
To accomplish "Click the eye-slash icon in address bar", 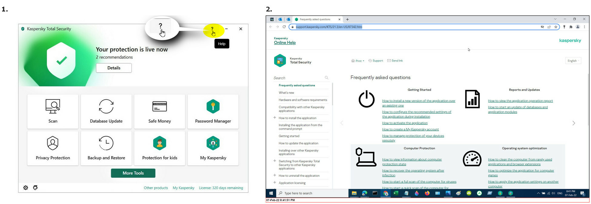I will point(542,27).
